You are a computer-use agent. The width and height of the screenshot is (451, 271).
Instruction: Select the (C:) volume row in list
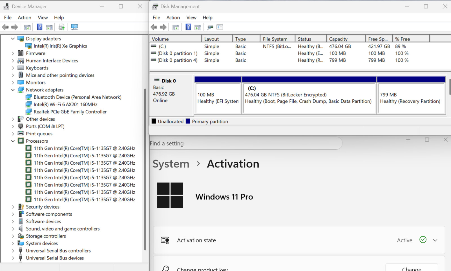[300, 46]
